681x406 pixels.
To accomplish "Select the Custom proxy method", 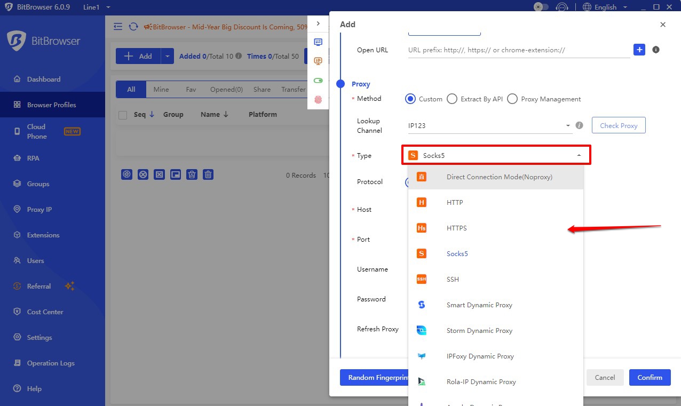I will pos(424,99).
